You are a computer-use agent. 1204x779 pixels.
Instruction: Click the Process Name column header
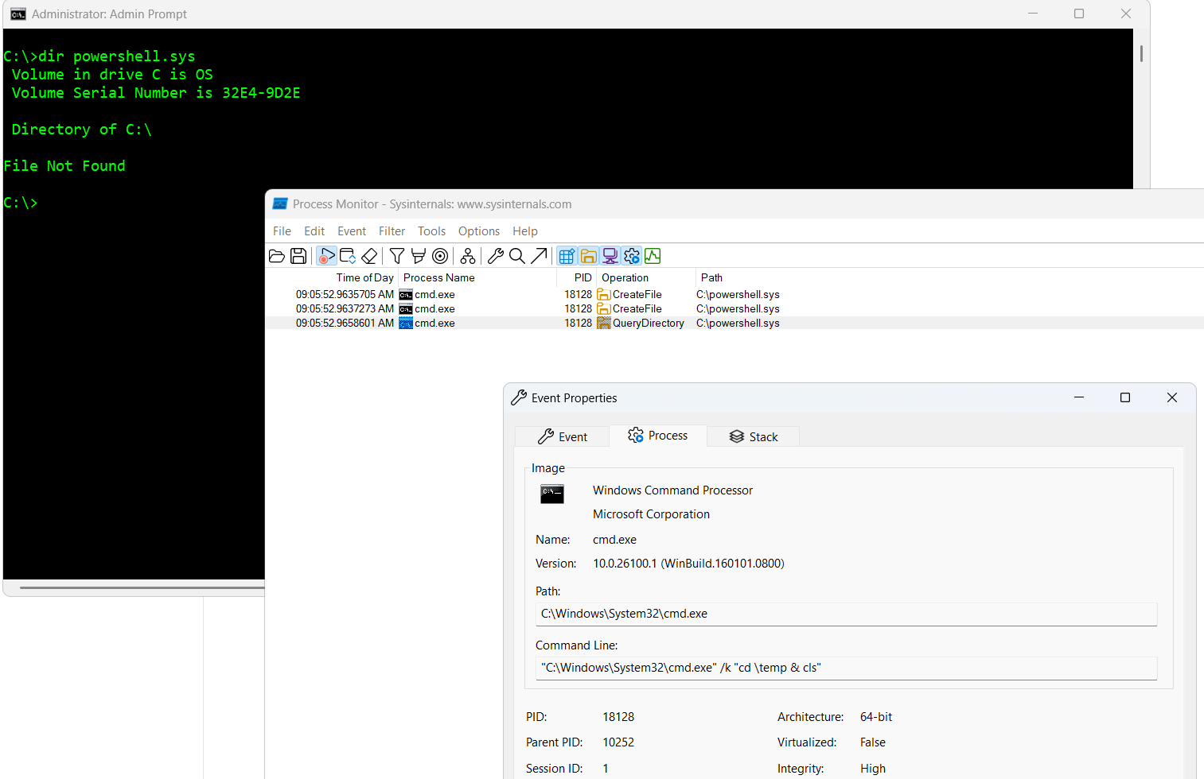tap(439, 277)
